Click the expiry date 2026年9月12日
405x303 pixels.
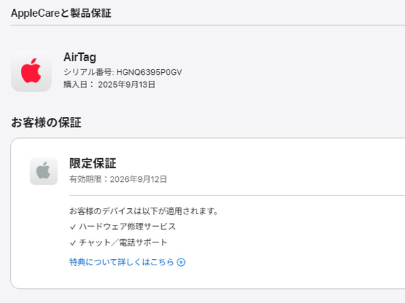[137, 179]
